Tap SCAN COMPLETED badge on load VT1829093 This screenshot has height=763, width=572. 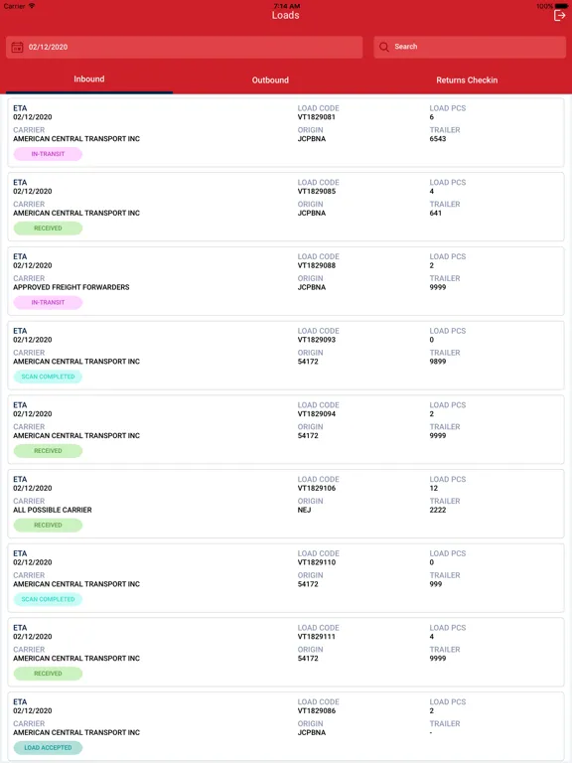pyautogui.click(x=48, y=377)
